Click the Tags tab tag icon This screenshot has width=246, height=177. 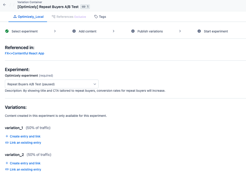96,17
